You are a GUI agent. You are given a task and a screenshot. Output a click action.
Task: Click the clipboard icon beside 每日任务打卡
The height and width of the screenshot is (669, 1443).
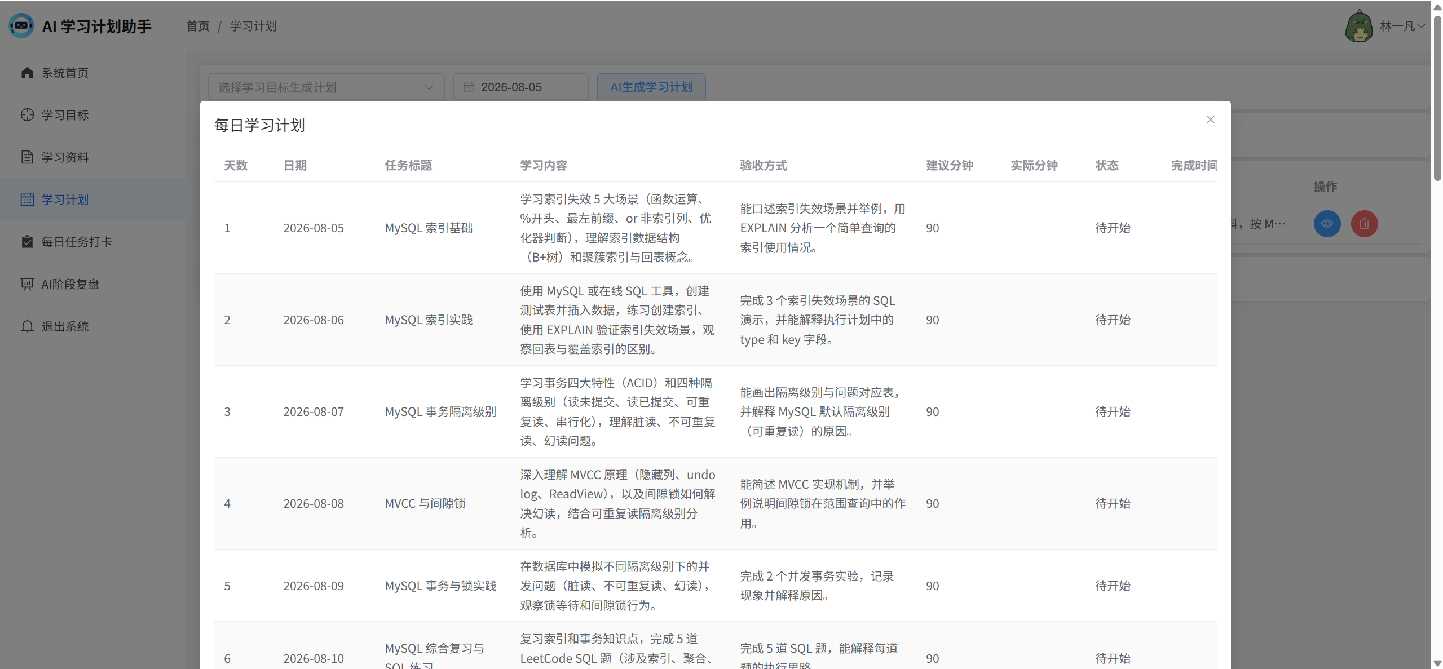27,242
